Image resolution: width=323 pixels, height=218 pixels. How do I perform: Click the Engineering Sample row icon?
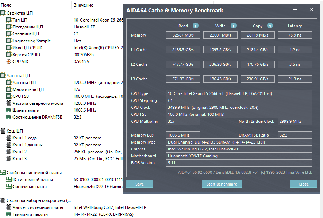[9, 41]
